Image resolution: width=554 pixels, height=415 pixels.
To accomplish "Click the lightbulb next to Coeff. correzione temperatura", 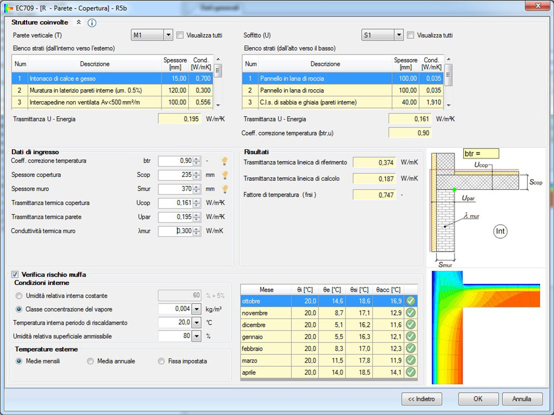I will pos(225,161).
